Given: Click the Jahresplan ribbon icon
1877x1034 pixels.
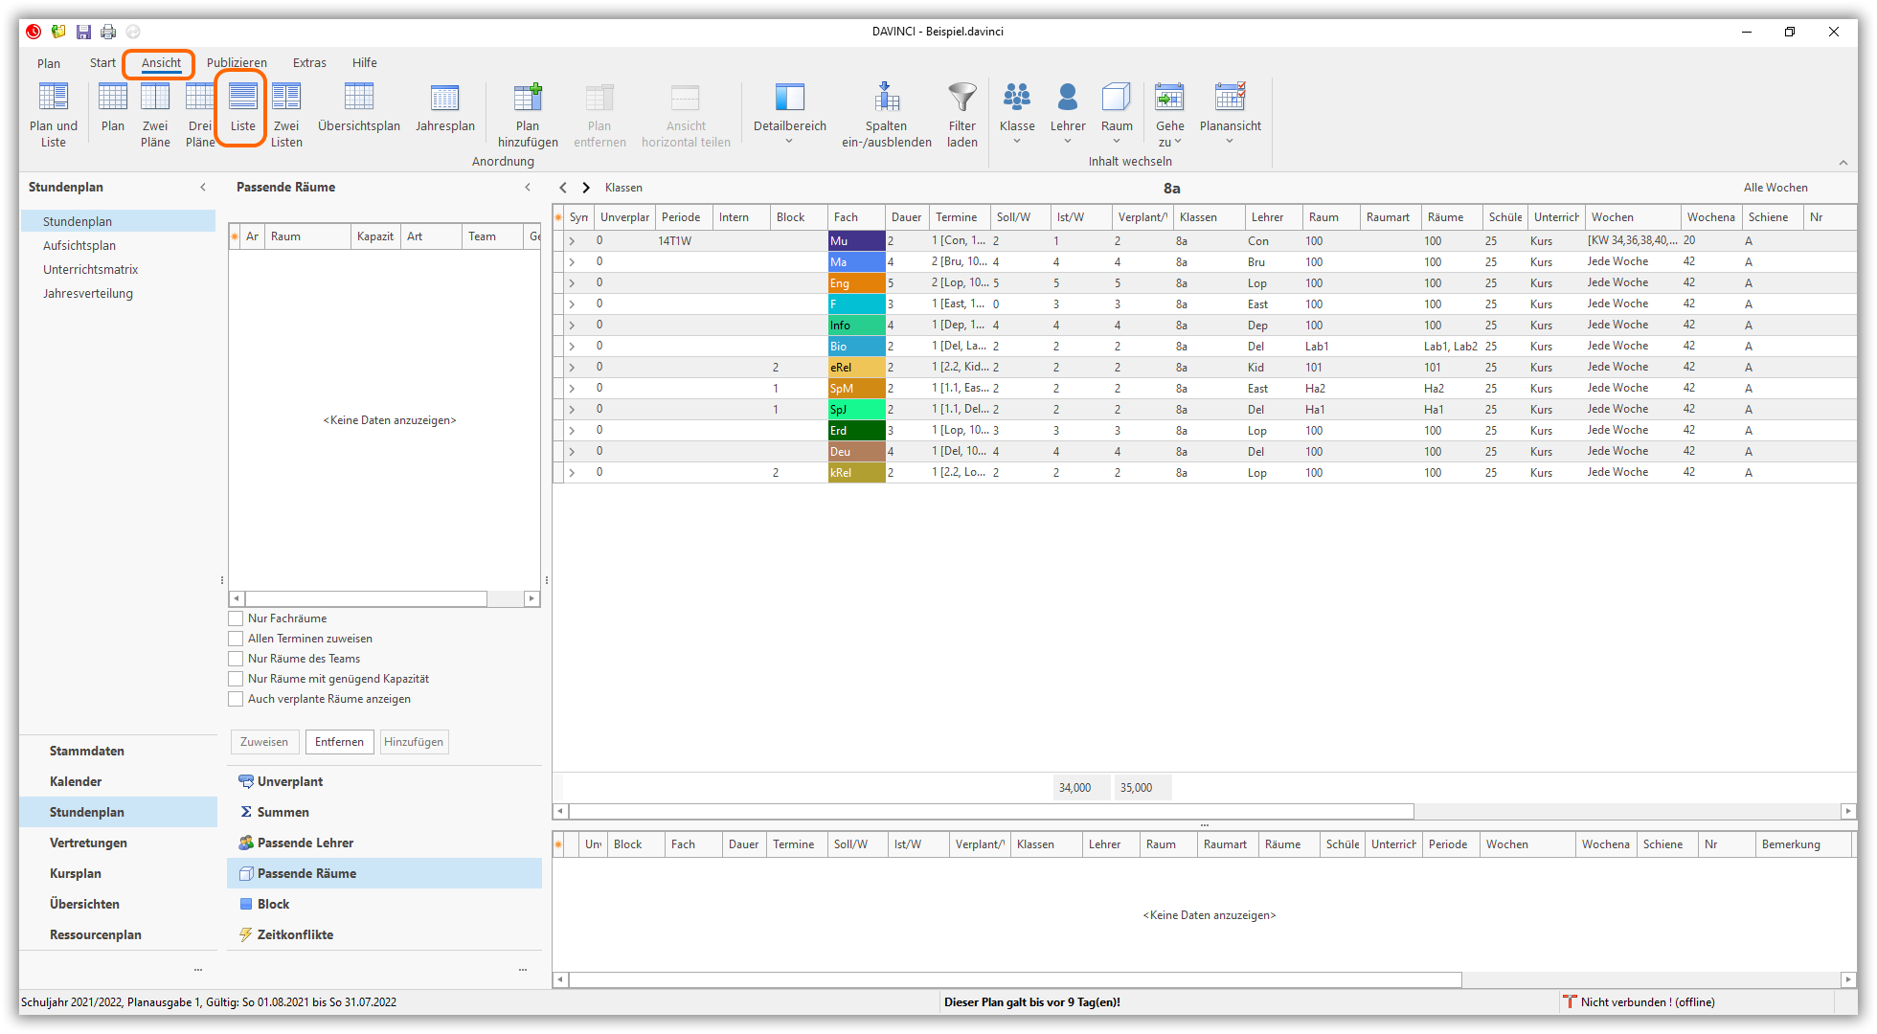Looking at the screenshot, I should (x=444, y=98).
